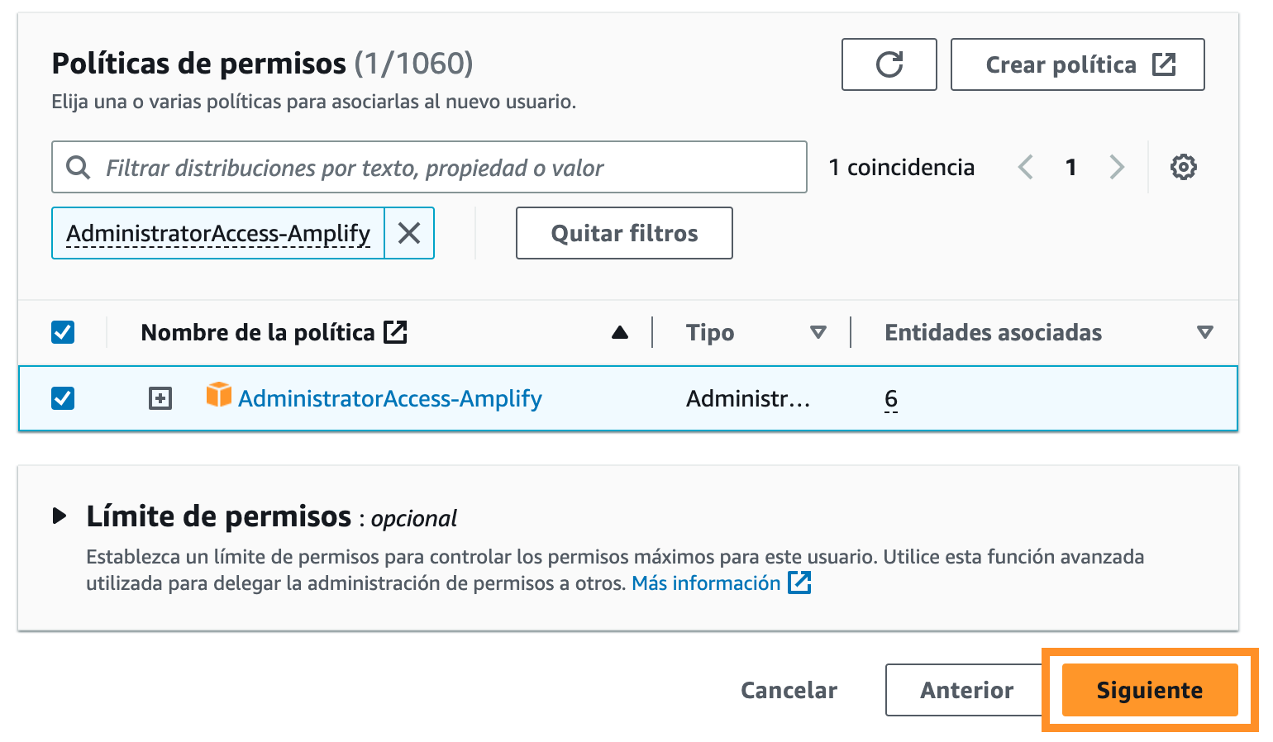The width and height of the screenshot is (1273, 742).
Task: Sort by Nombre de la política ascending arrow
Action: coord(620,332)
